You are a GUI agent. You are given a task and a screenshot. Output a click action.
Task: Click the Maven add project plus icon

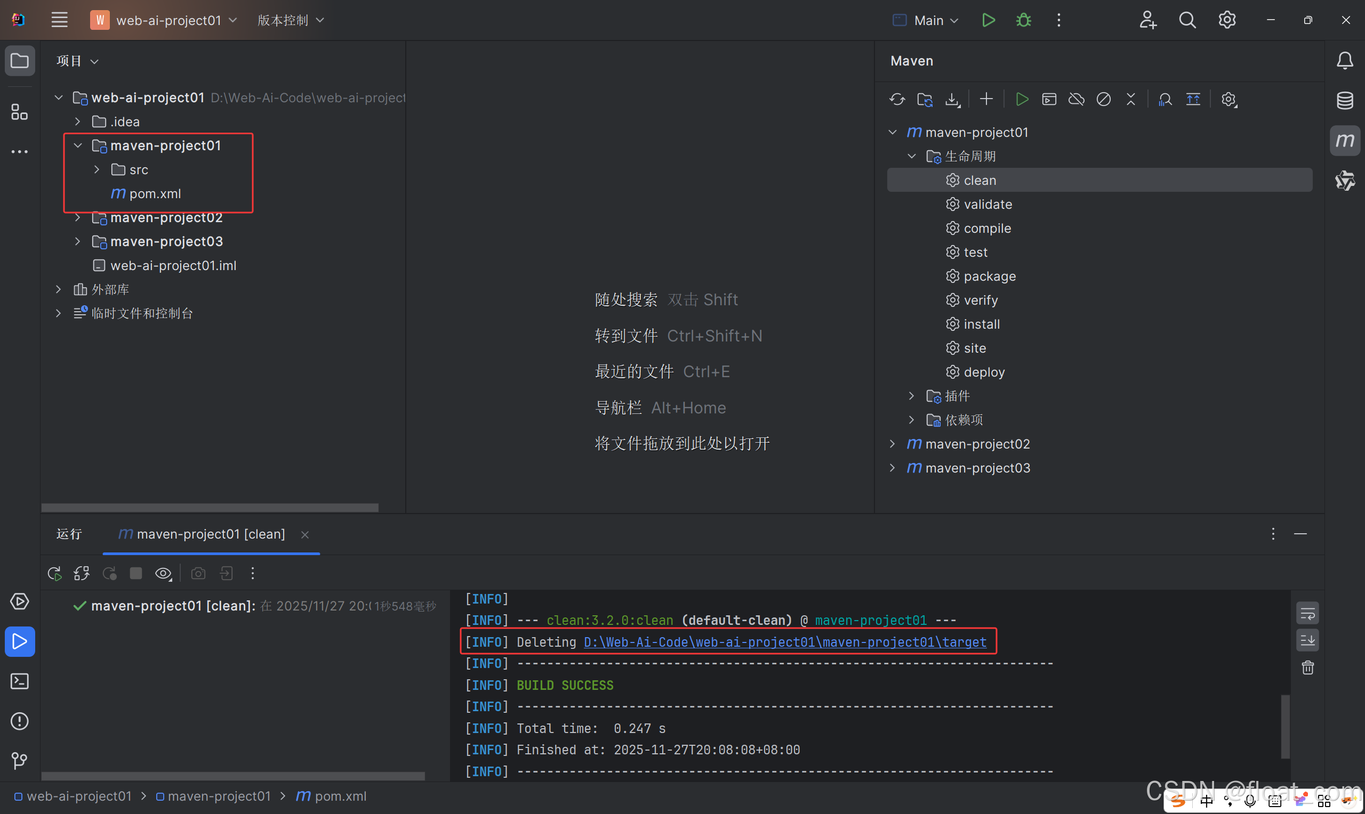click(986, 99)
